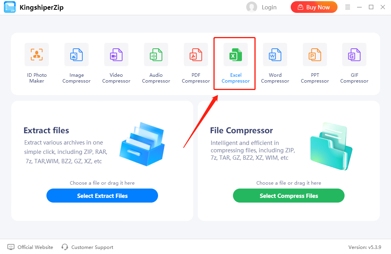Launch the Word Compressor

tap(275, 55)
